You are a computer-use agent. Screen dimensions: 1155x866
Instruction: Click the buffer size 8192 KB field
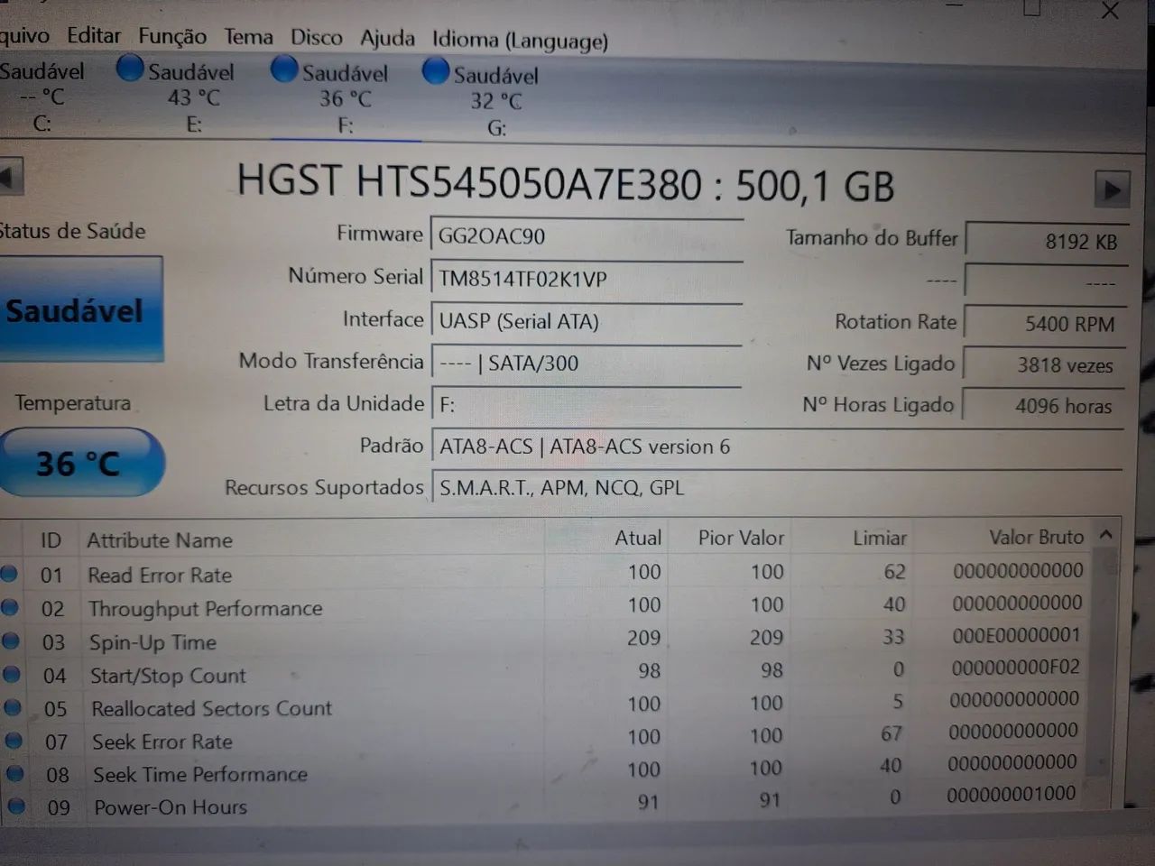click(x=1046, y=242)
